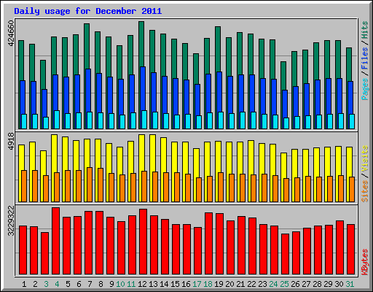Click the green day label 3
Screen dimensions: 373x292
point(46,284)
